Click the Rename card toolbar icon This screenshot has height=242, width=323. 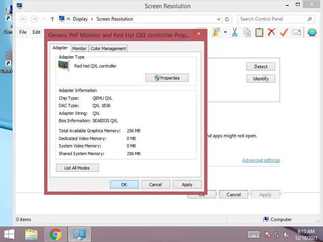click(297, 32)
